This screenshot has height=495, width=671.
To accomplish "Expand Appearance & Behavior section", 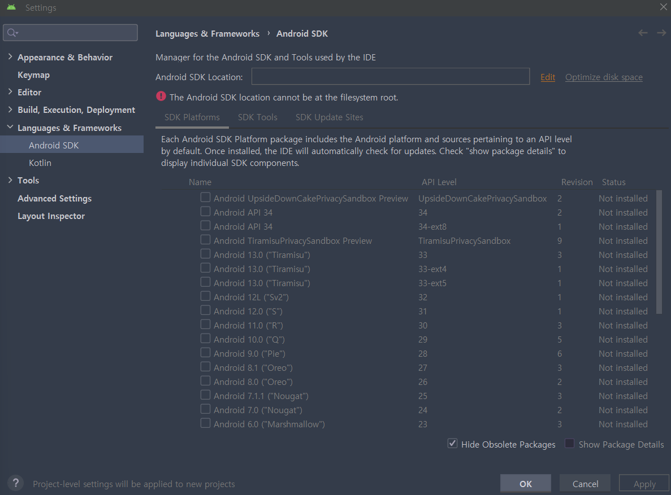I will 10,57.
